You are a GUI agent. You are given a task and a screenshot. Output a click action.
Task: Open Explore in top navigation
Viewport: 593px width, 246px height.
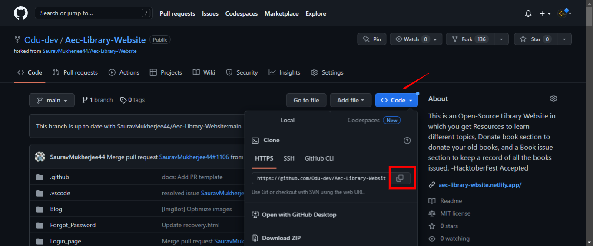pos(316,13)
